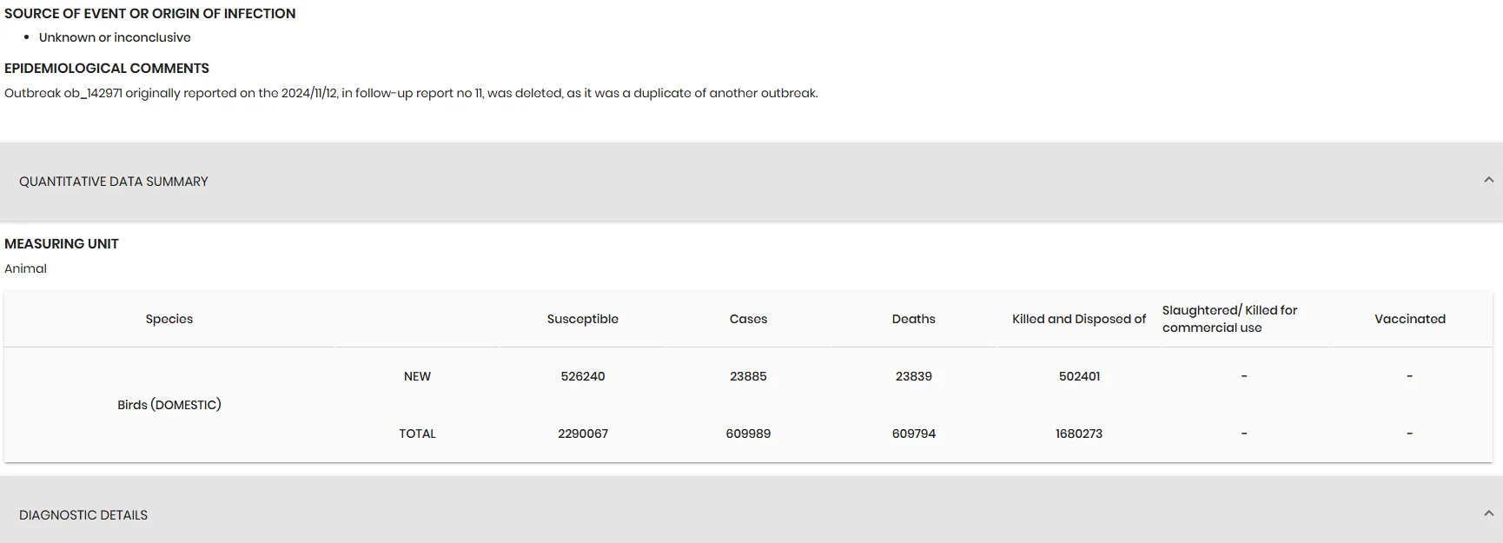Select the Susceptible column header

pos(583,319)
